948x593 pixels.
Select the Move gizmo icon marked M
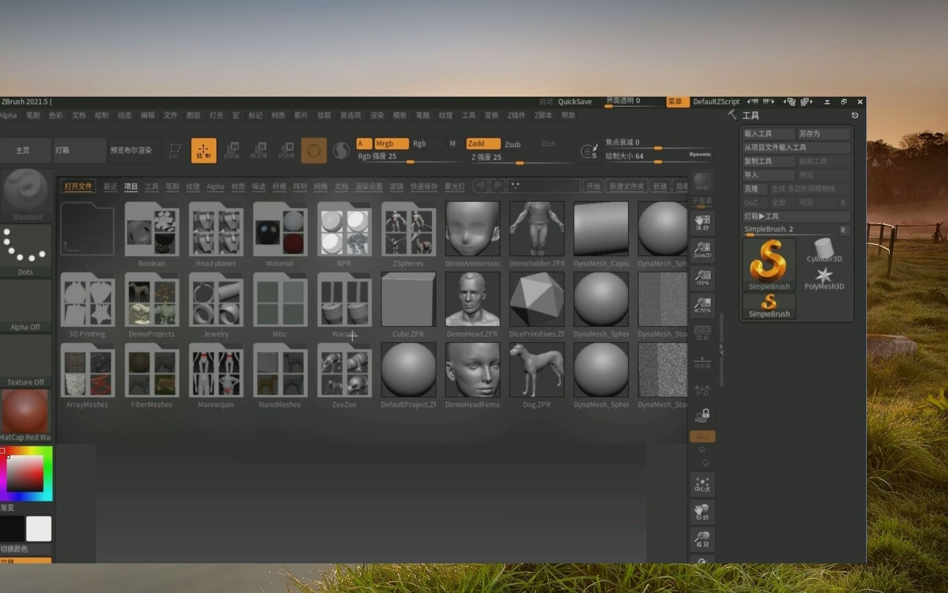tap(232, 150)
